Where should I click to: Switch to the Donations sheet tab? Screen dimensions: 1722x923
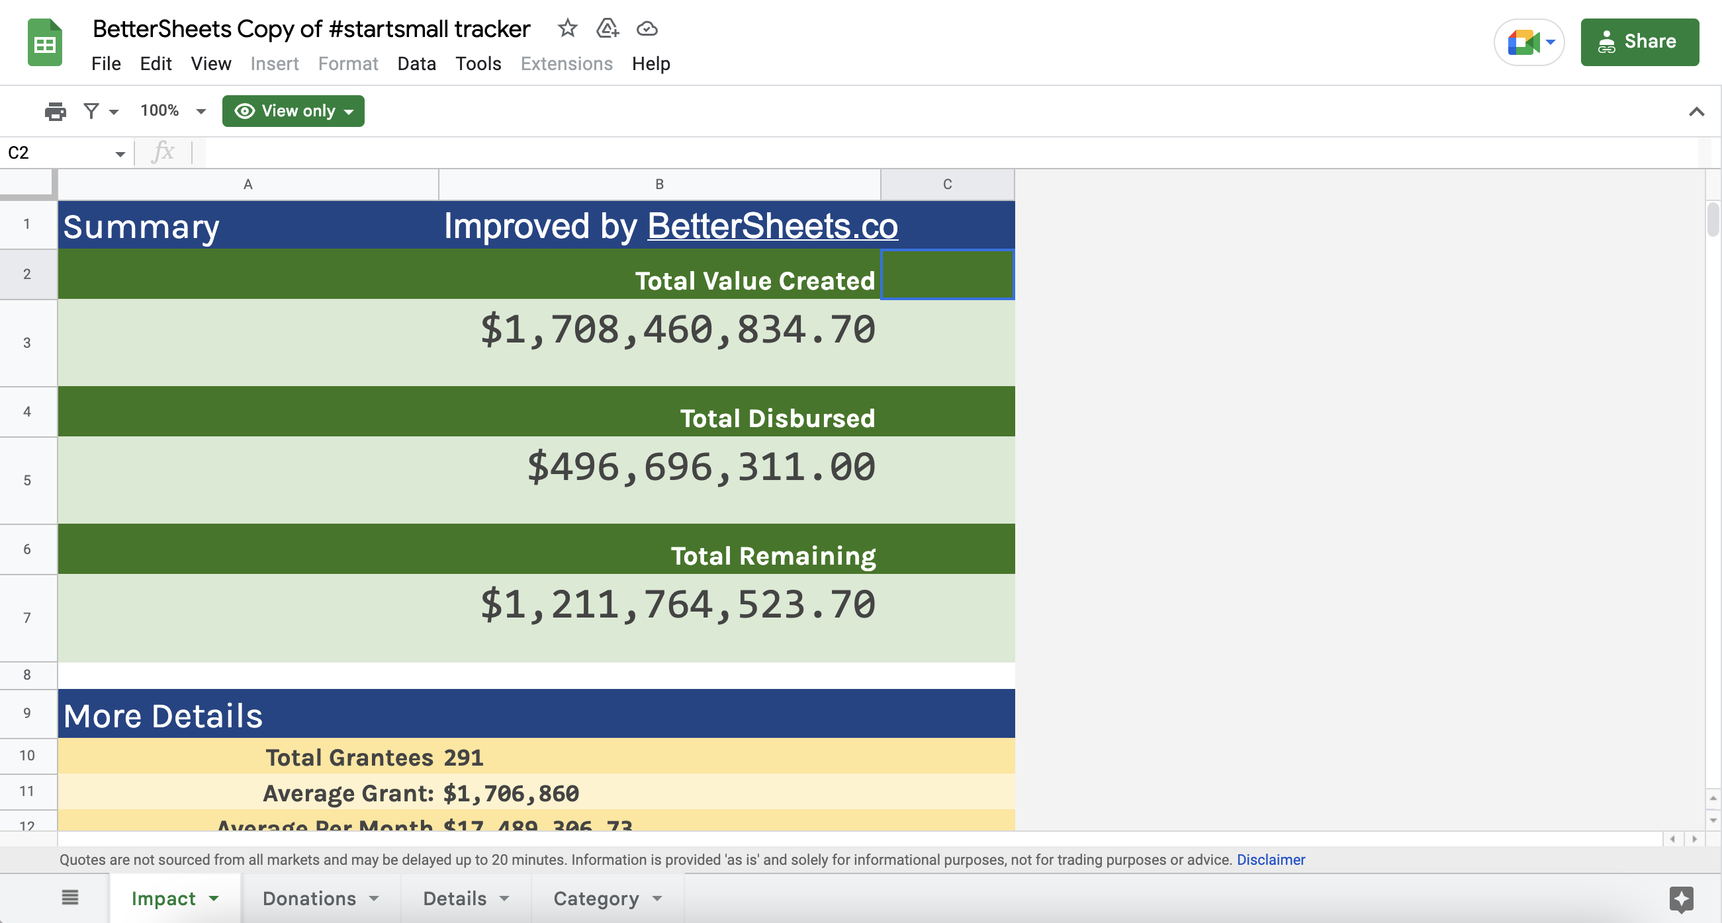[x=309, y=899]
